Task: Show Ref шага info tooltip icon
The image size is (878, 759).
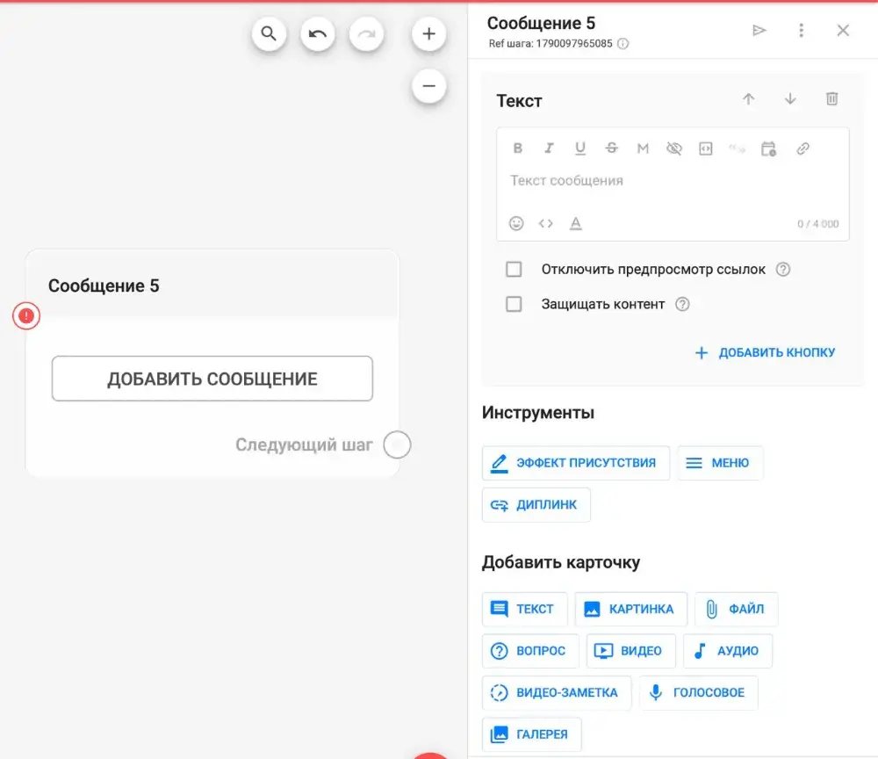Action: point(623,44)
